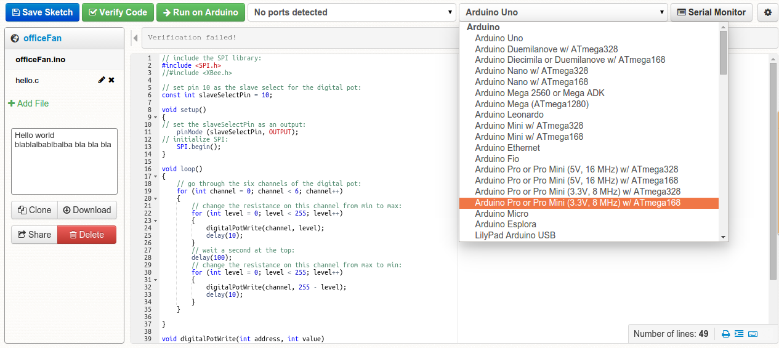Download the sketch

[x=87, y=210]
